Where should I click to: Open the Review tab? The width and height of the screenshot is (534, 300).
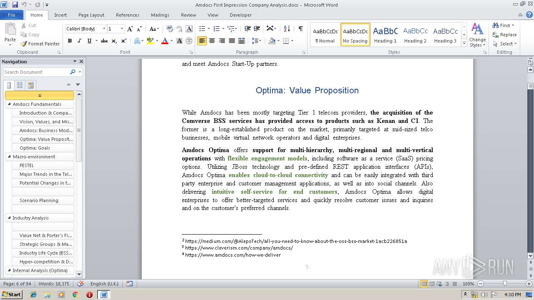pos(189,15)
